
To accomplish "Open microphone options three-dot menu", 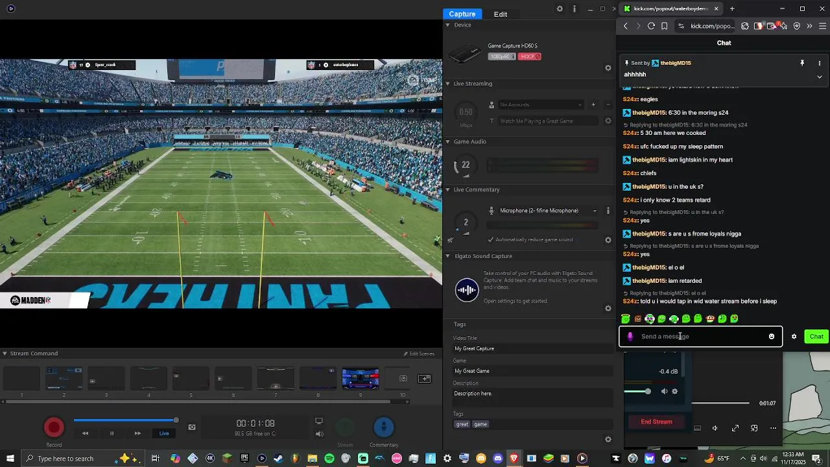I will (x=608, y=211).
